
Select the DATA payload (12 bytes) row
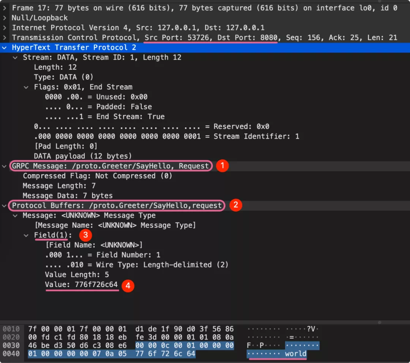[83, 156]
